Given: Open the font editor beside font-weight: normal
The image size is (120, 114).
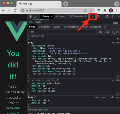Looking at the screenshot, I should point(118,93).
